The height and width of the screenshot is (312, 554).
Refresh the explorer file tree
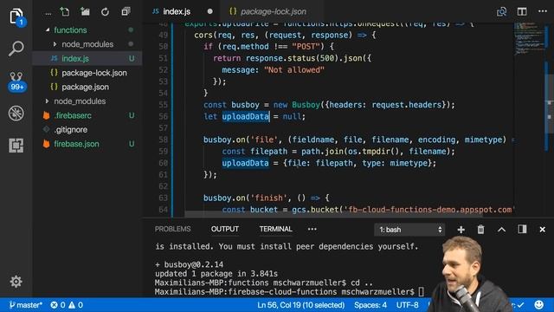click(x=105, y=12)
